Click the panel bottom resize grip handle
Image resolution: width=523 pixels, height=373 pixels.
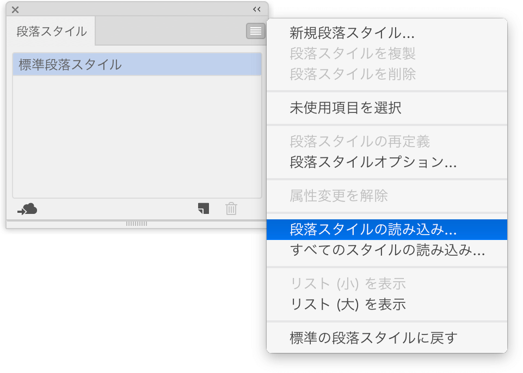pos(137,224)
